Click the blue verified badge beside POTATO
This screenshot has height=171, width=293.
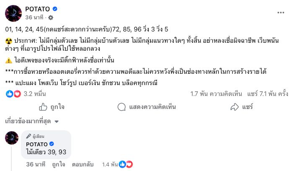[x=55, y=9]
